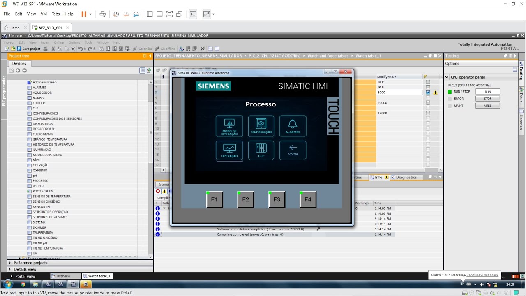Click the Cut scissors icon in toolbar
Screen dimensions: 526x296
53,49
